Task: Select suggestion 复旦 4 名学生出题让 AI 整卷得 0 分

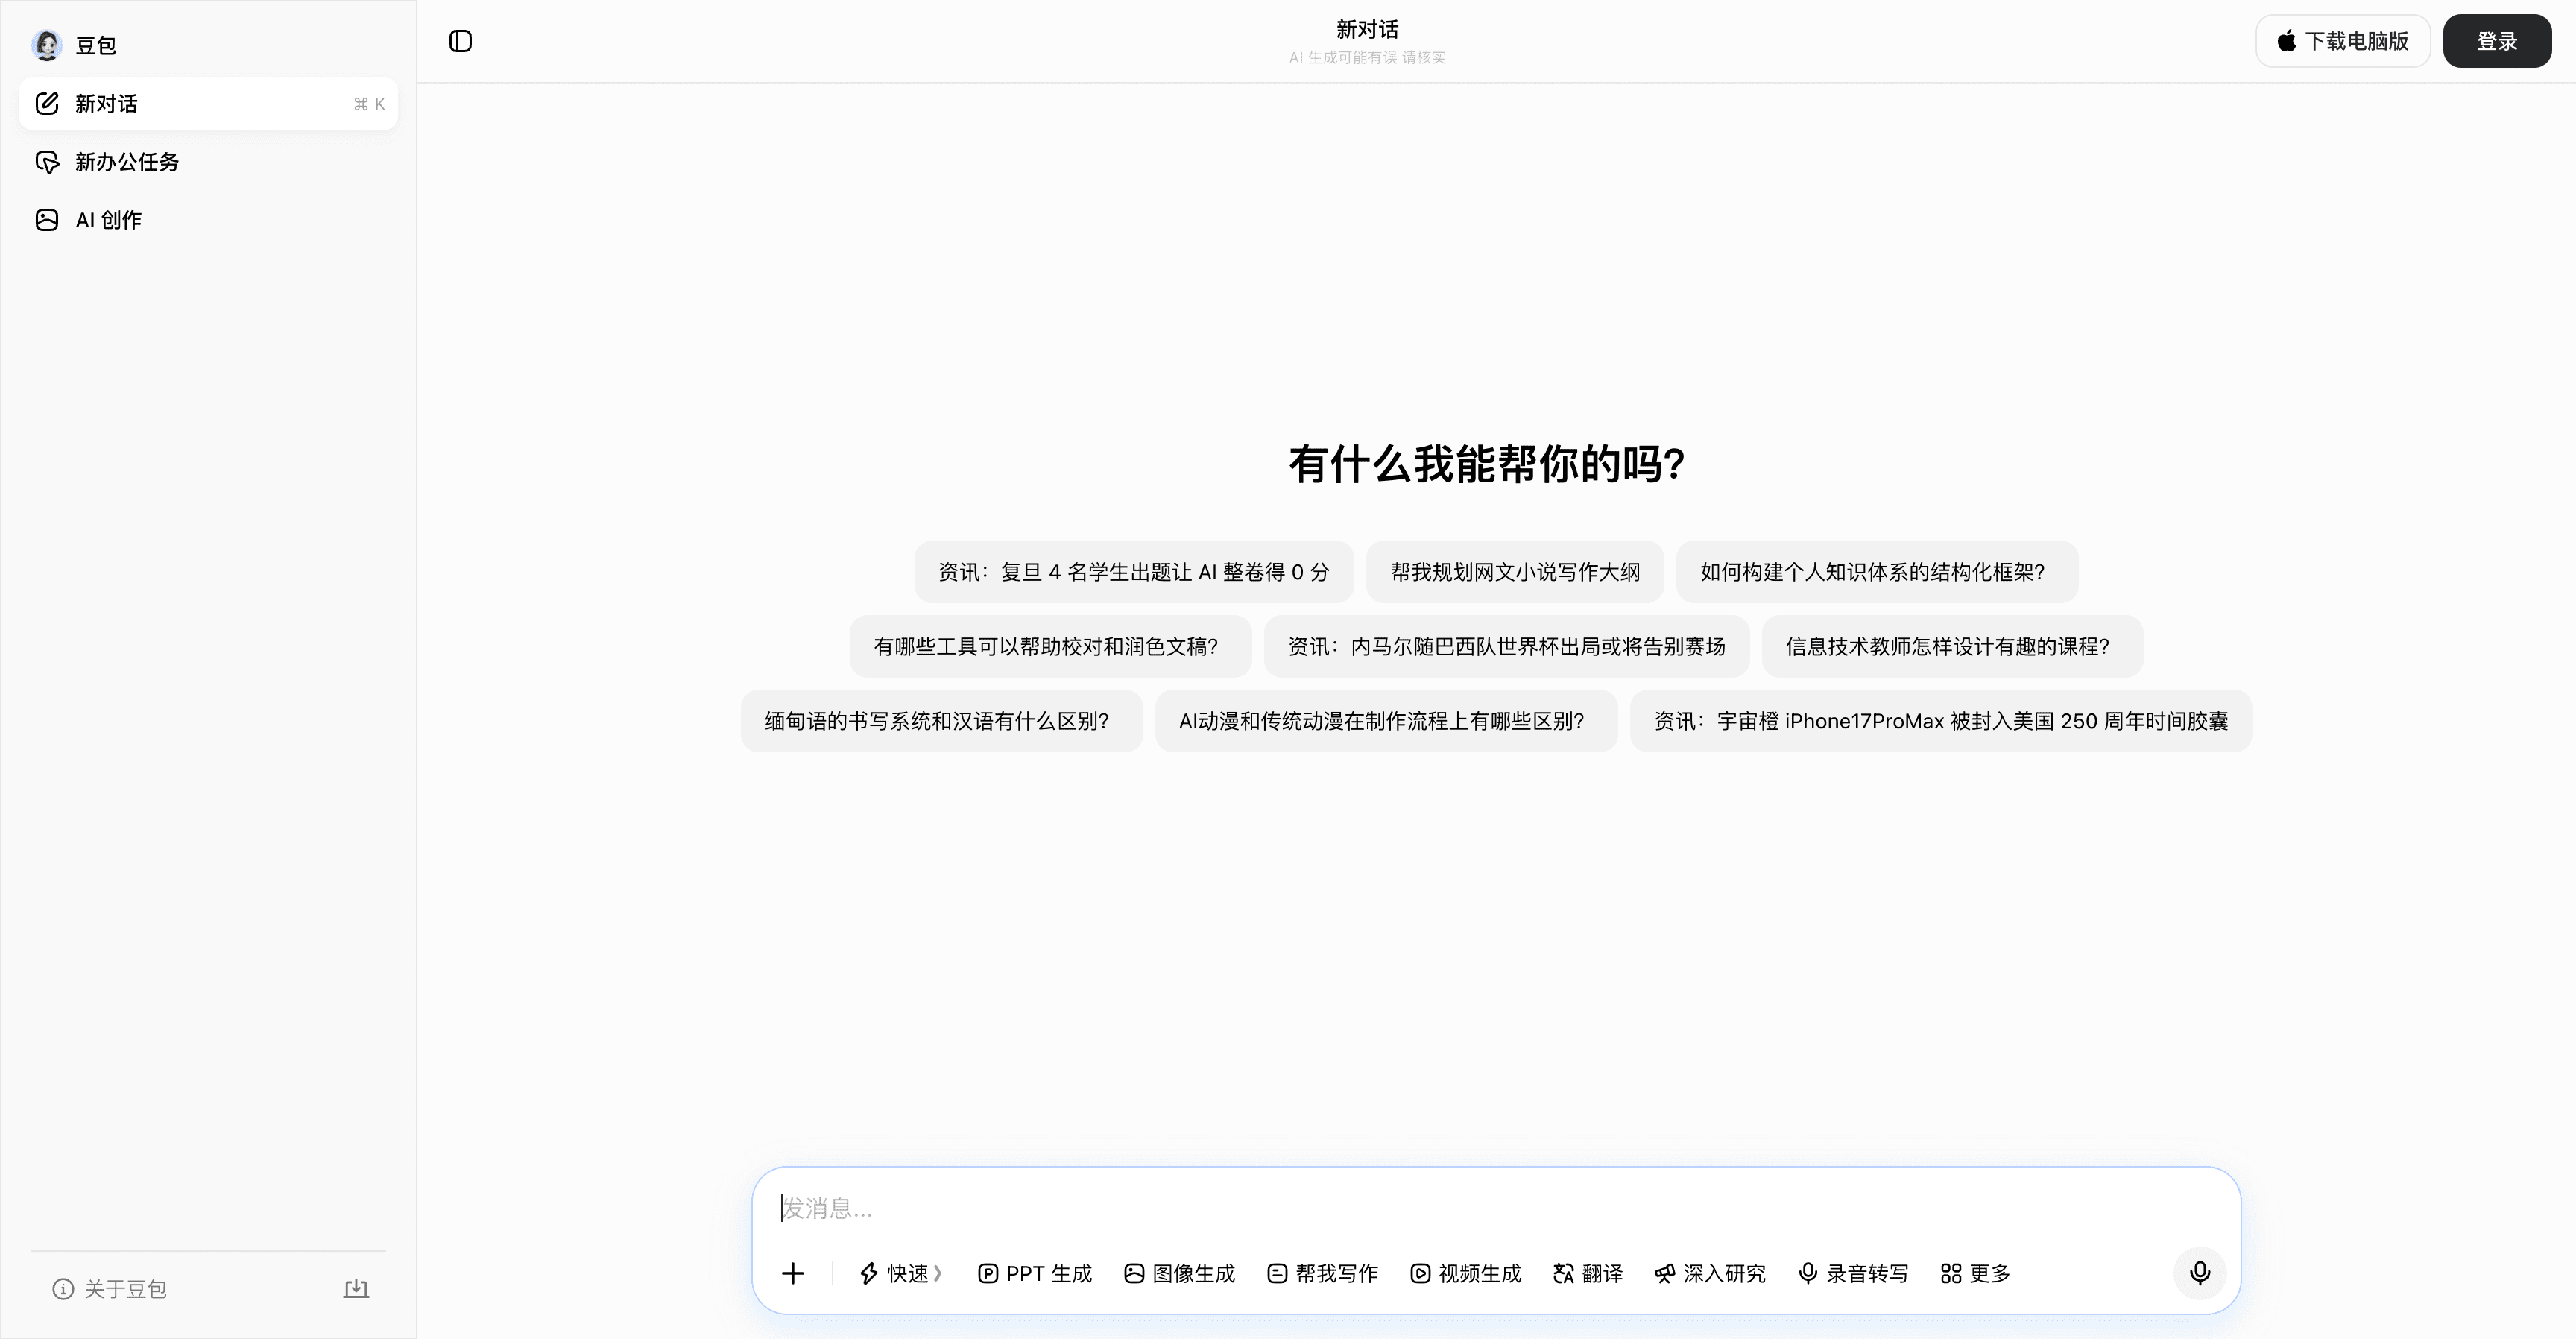Action: (1134, 572)
